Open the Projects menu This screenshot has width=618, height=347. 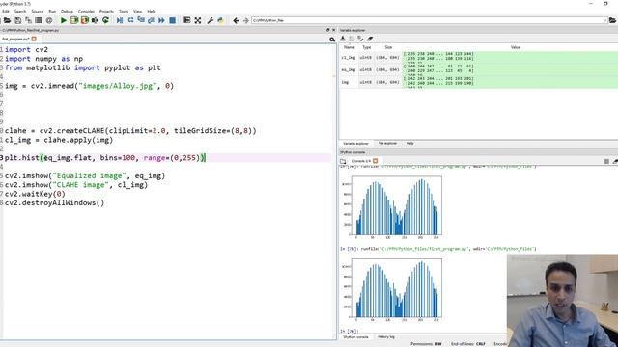(x=106, y=12)
